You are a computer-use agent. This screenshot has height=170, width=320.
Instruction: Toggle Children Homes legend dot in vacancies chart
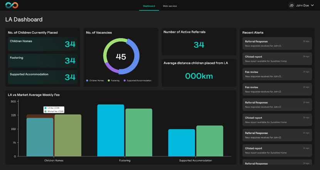[x=88, y=80]
